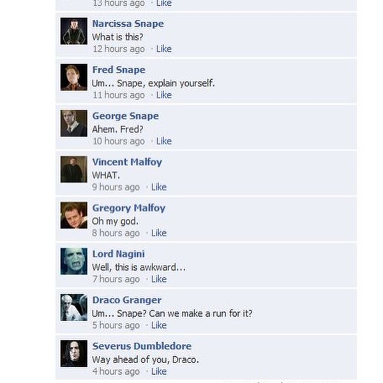Like the "What is this?" comment
383x383 pixels.
tap(164, 49)
